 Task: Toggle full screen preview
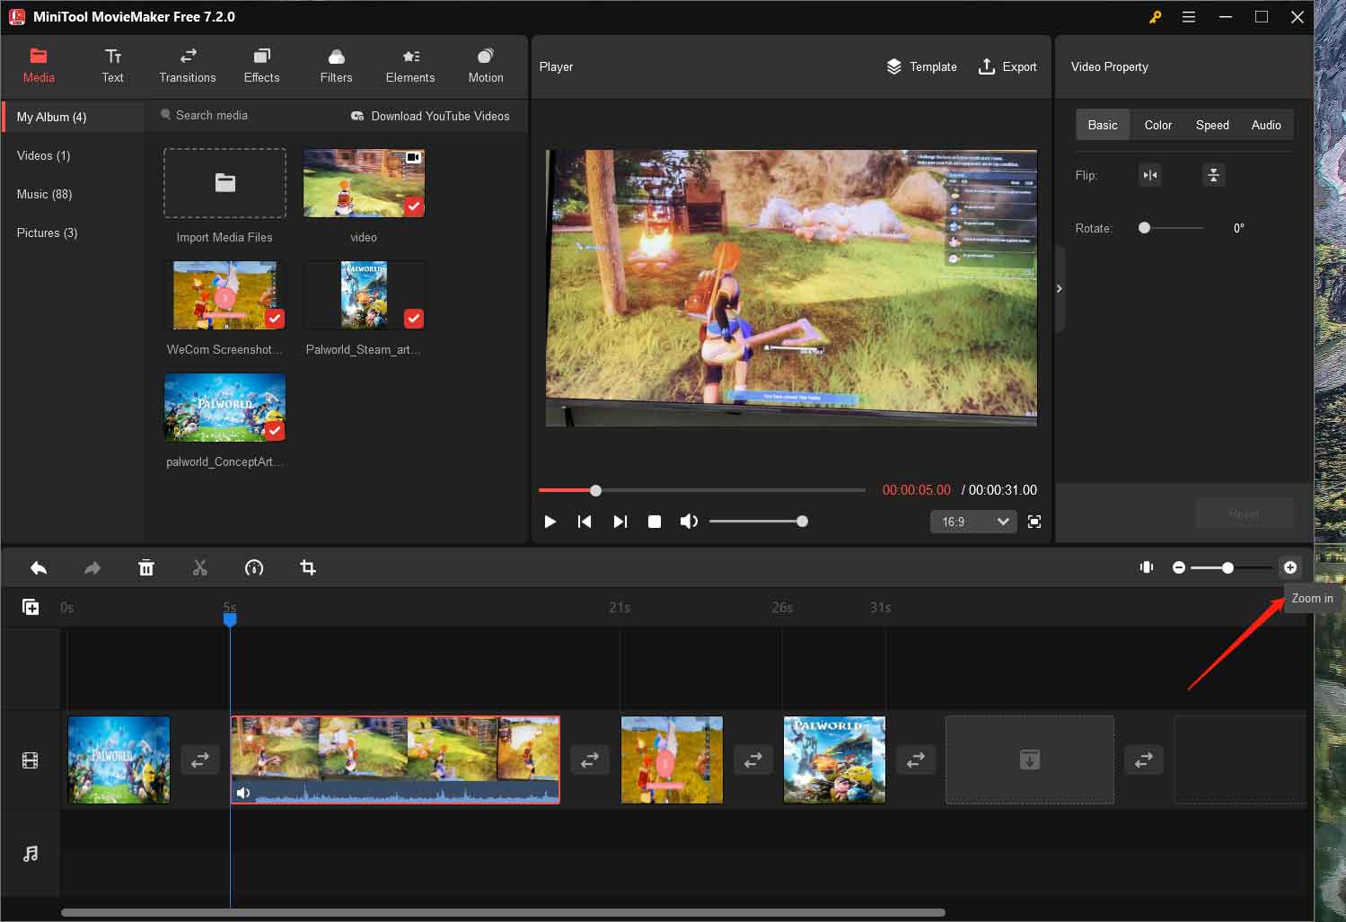pos(1034,522)
